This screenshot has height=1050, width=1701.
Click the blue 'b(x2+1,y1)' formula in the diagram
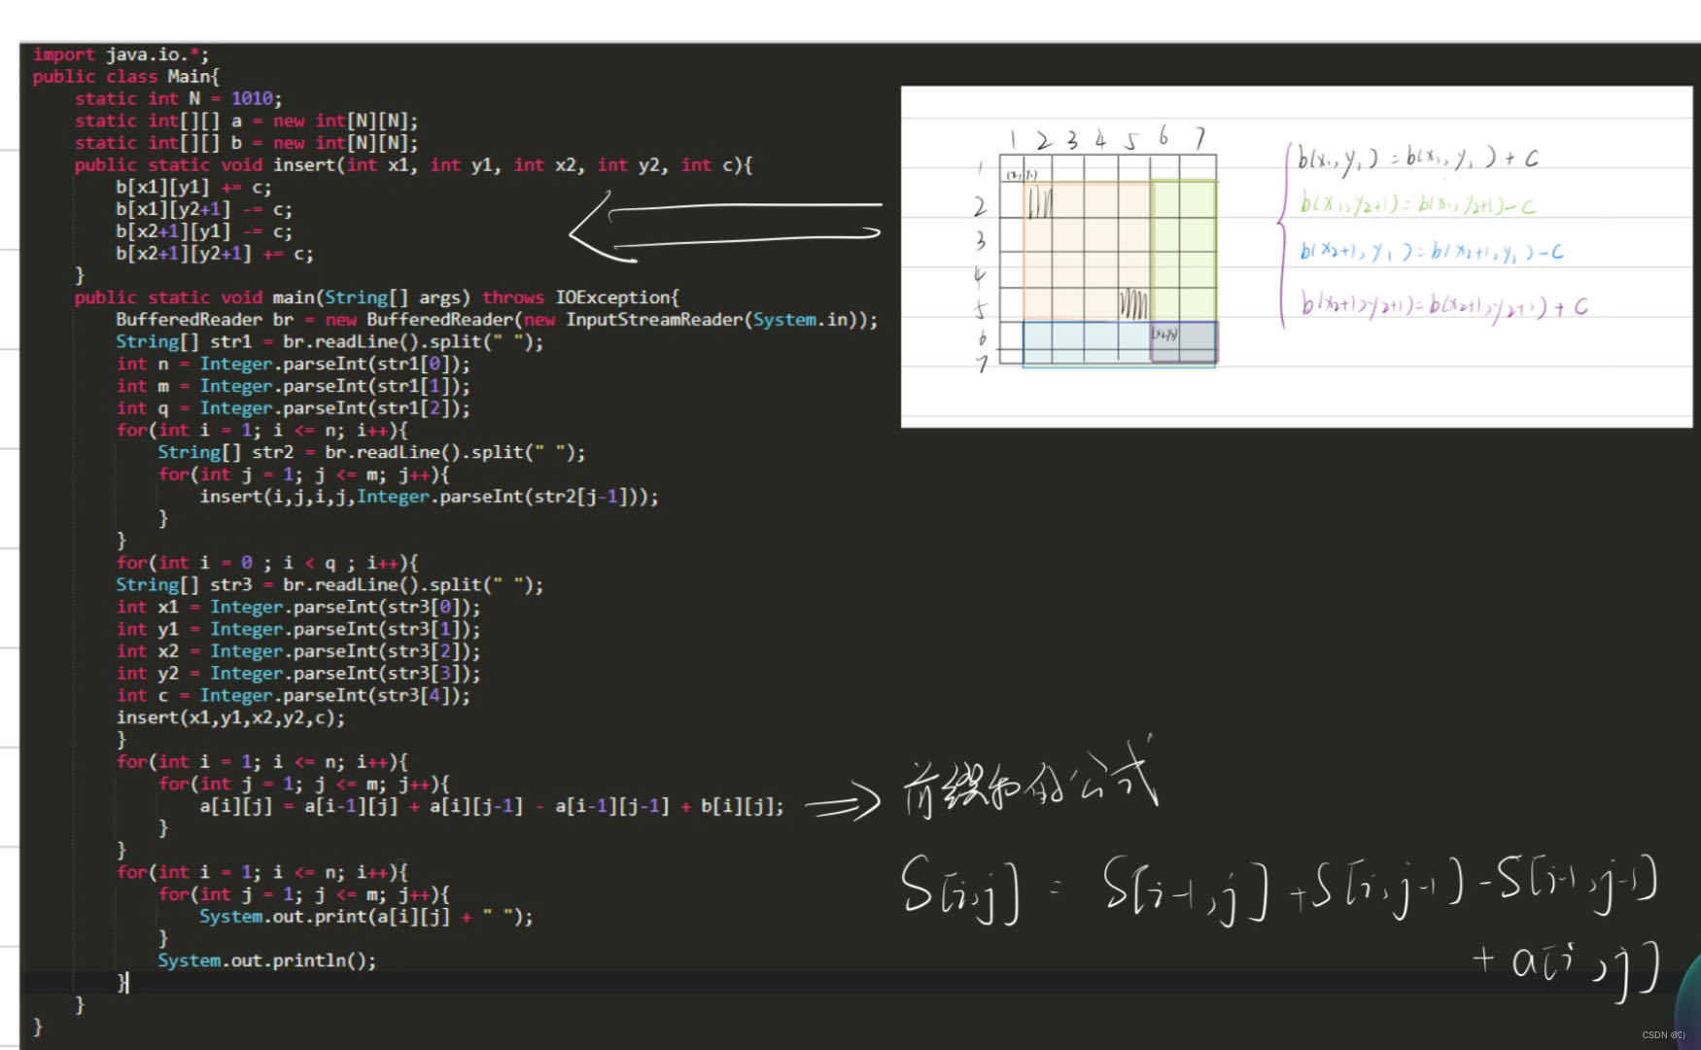click(x=1432, y=251)
